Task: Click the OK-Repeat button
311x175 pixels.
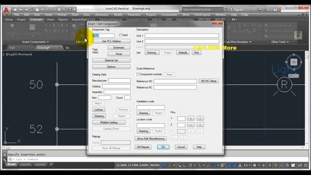Action: click(x=143, y=147)
